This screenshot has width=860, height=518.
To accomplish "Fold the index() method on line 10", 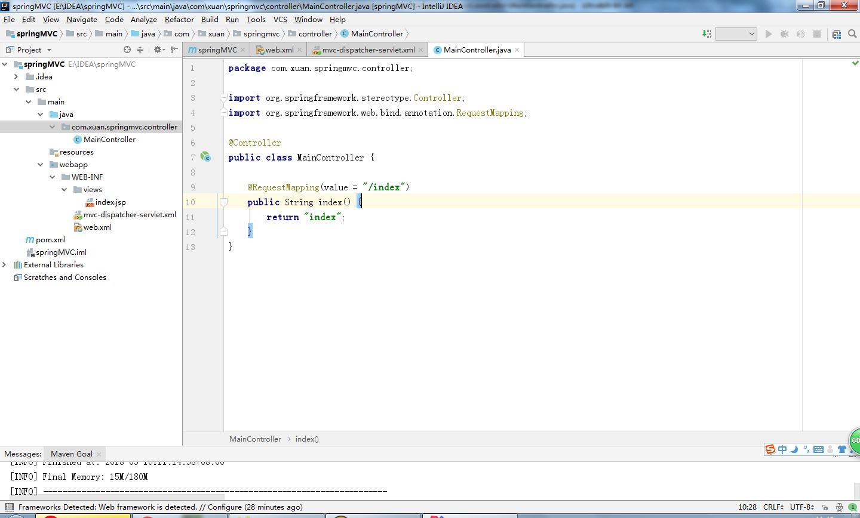I will [223, 202].
